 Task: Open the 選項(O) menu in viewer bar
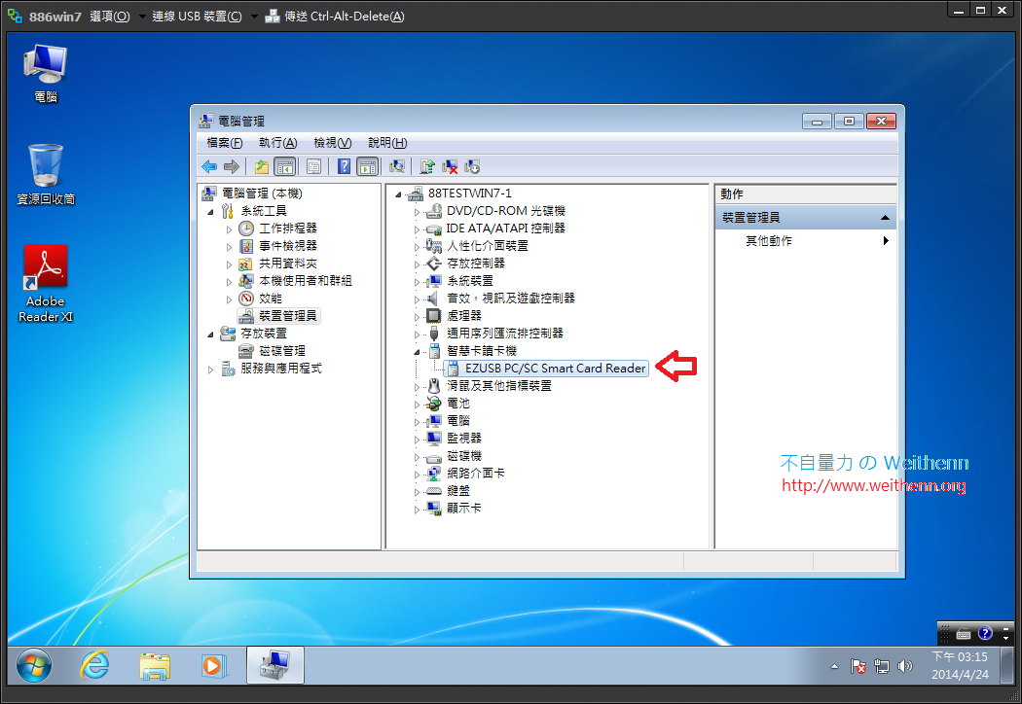(x=110, y=17)
